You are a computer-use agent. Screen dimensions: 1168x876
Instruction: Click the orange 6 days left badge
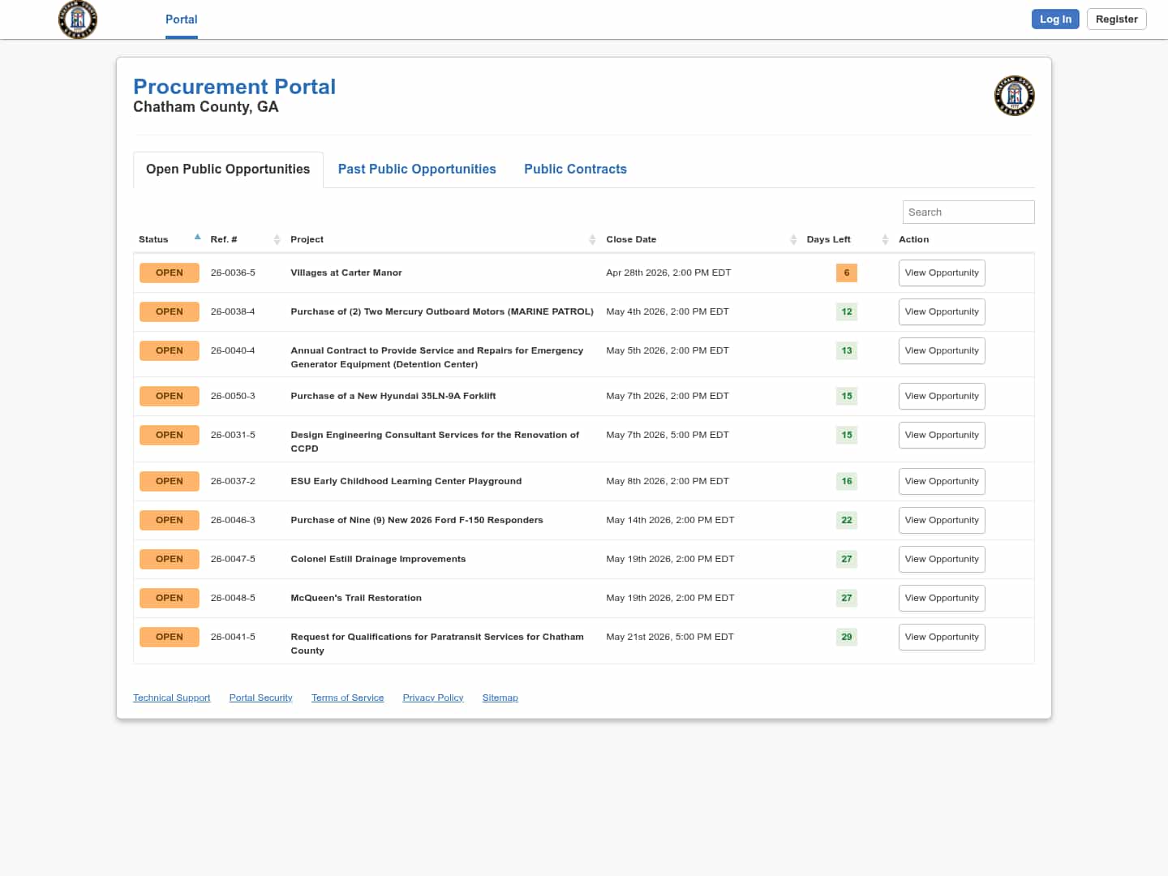(x=846, y=273)
